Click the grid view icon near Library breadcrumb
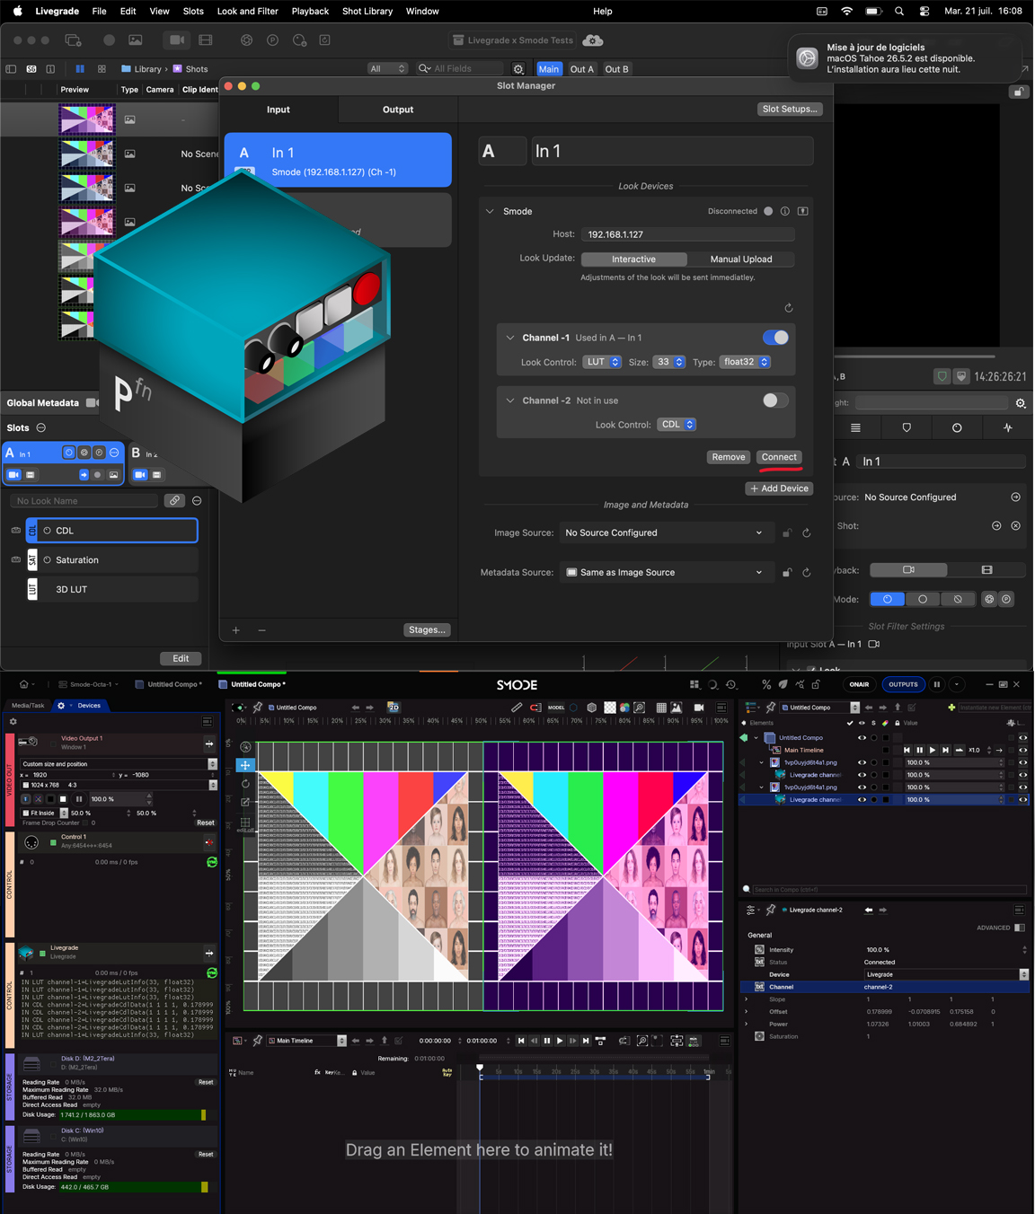 102,69
